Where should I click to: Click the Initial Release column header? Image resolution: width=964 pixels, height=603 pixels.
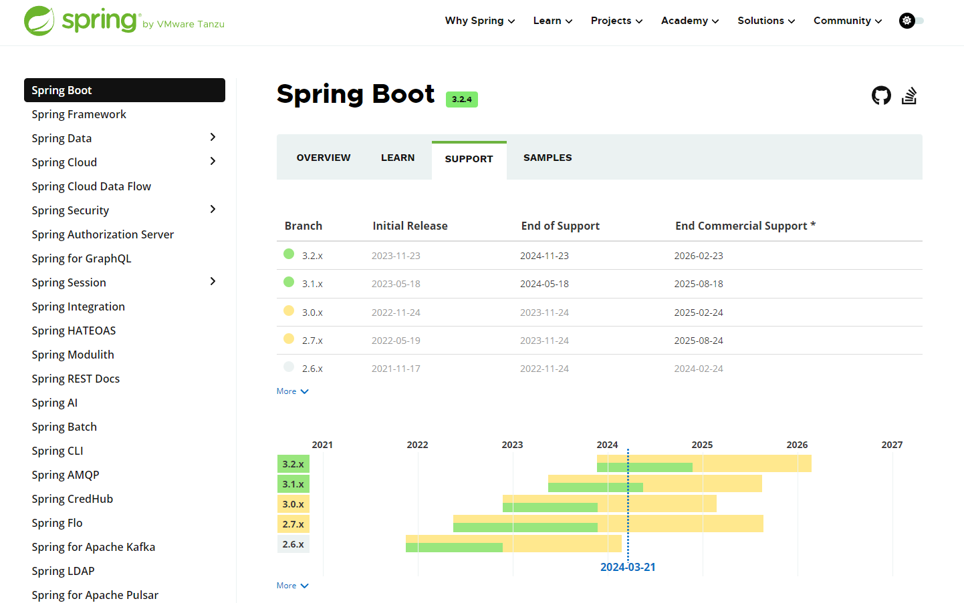[x=410, y=226]
